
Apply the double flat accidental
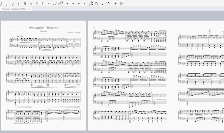coord(25,4)
